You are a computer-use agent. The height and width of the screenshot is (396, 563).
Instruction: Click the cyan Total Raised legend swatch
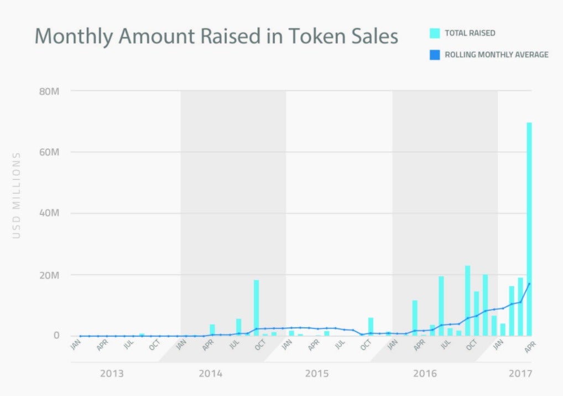click(x=435, y=33)
